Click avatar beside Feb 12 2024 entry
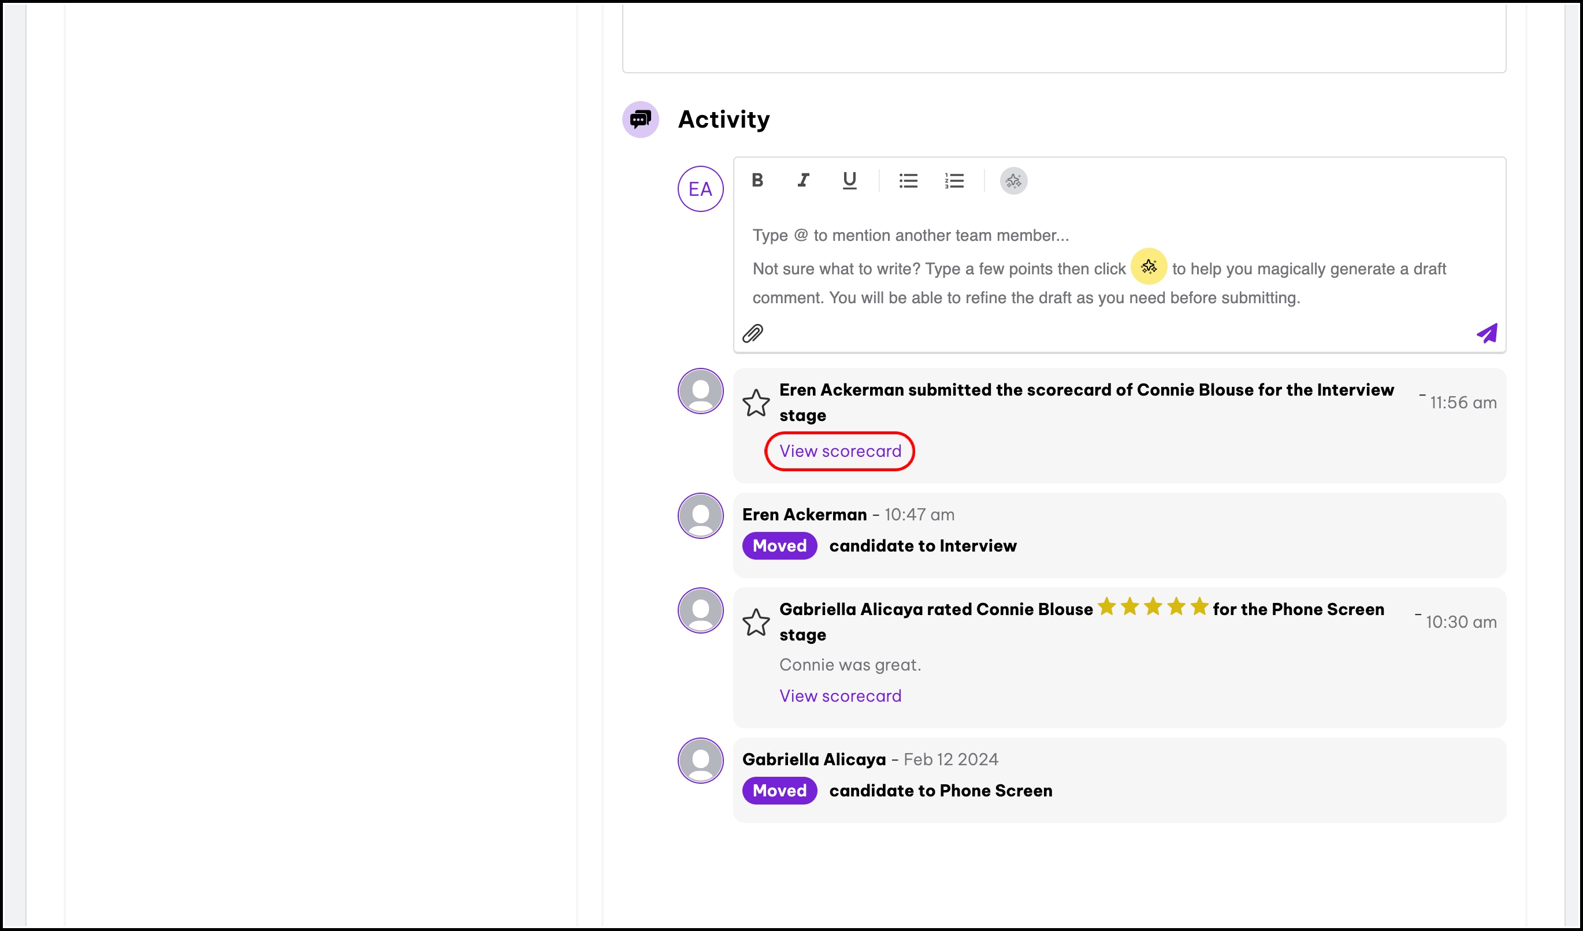Image resolution: width=1583 pixels, height=931 pixels. pos(700,760)
